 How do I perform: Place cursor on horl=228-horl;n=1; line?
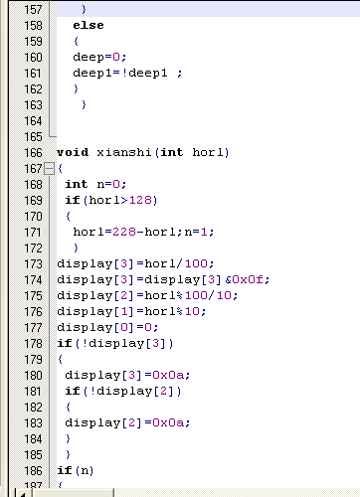[143, 232]
